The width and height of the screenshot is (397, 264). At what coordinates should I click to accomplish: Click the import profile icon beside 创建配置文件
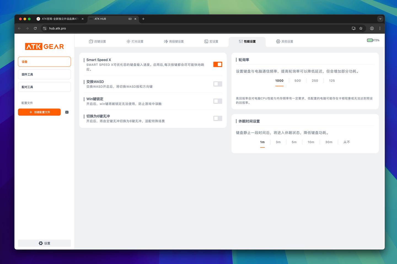(x=67, y=112)
